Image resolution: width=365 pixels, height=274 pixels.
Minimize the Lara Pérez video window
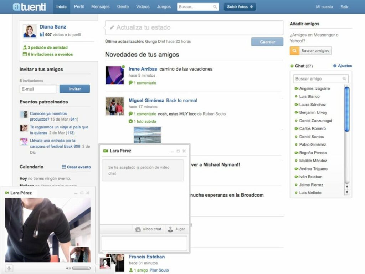tap(76, 193)
